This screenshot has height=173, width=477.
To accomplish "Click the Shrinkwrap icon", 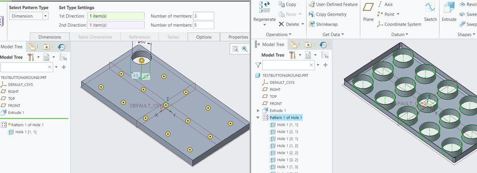I will point(311,24).
